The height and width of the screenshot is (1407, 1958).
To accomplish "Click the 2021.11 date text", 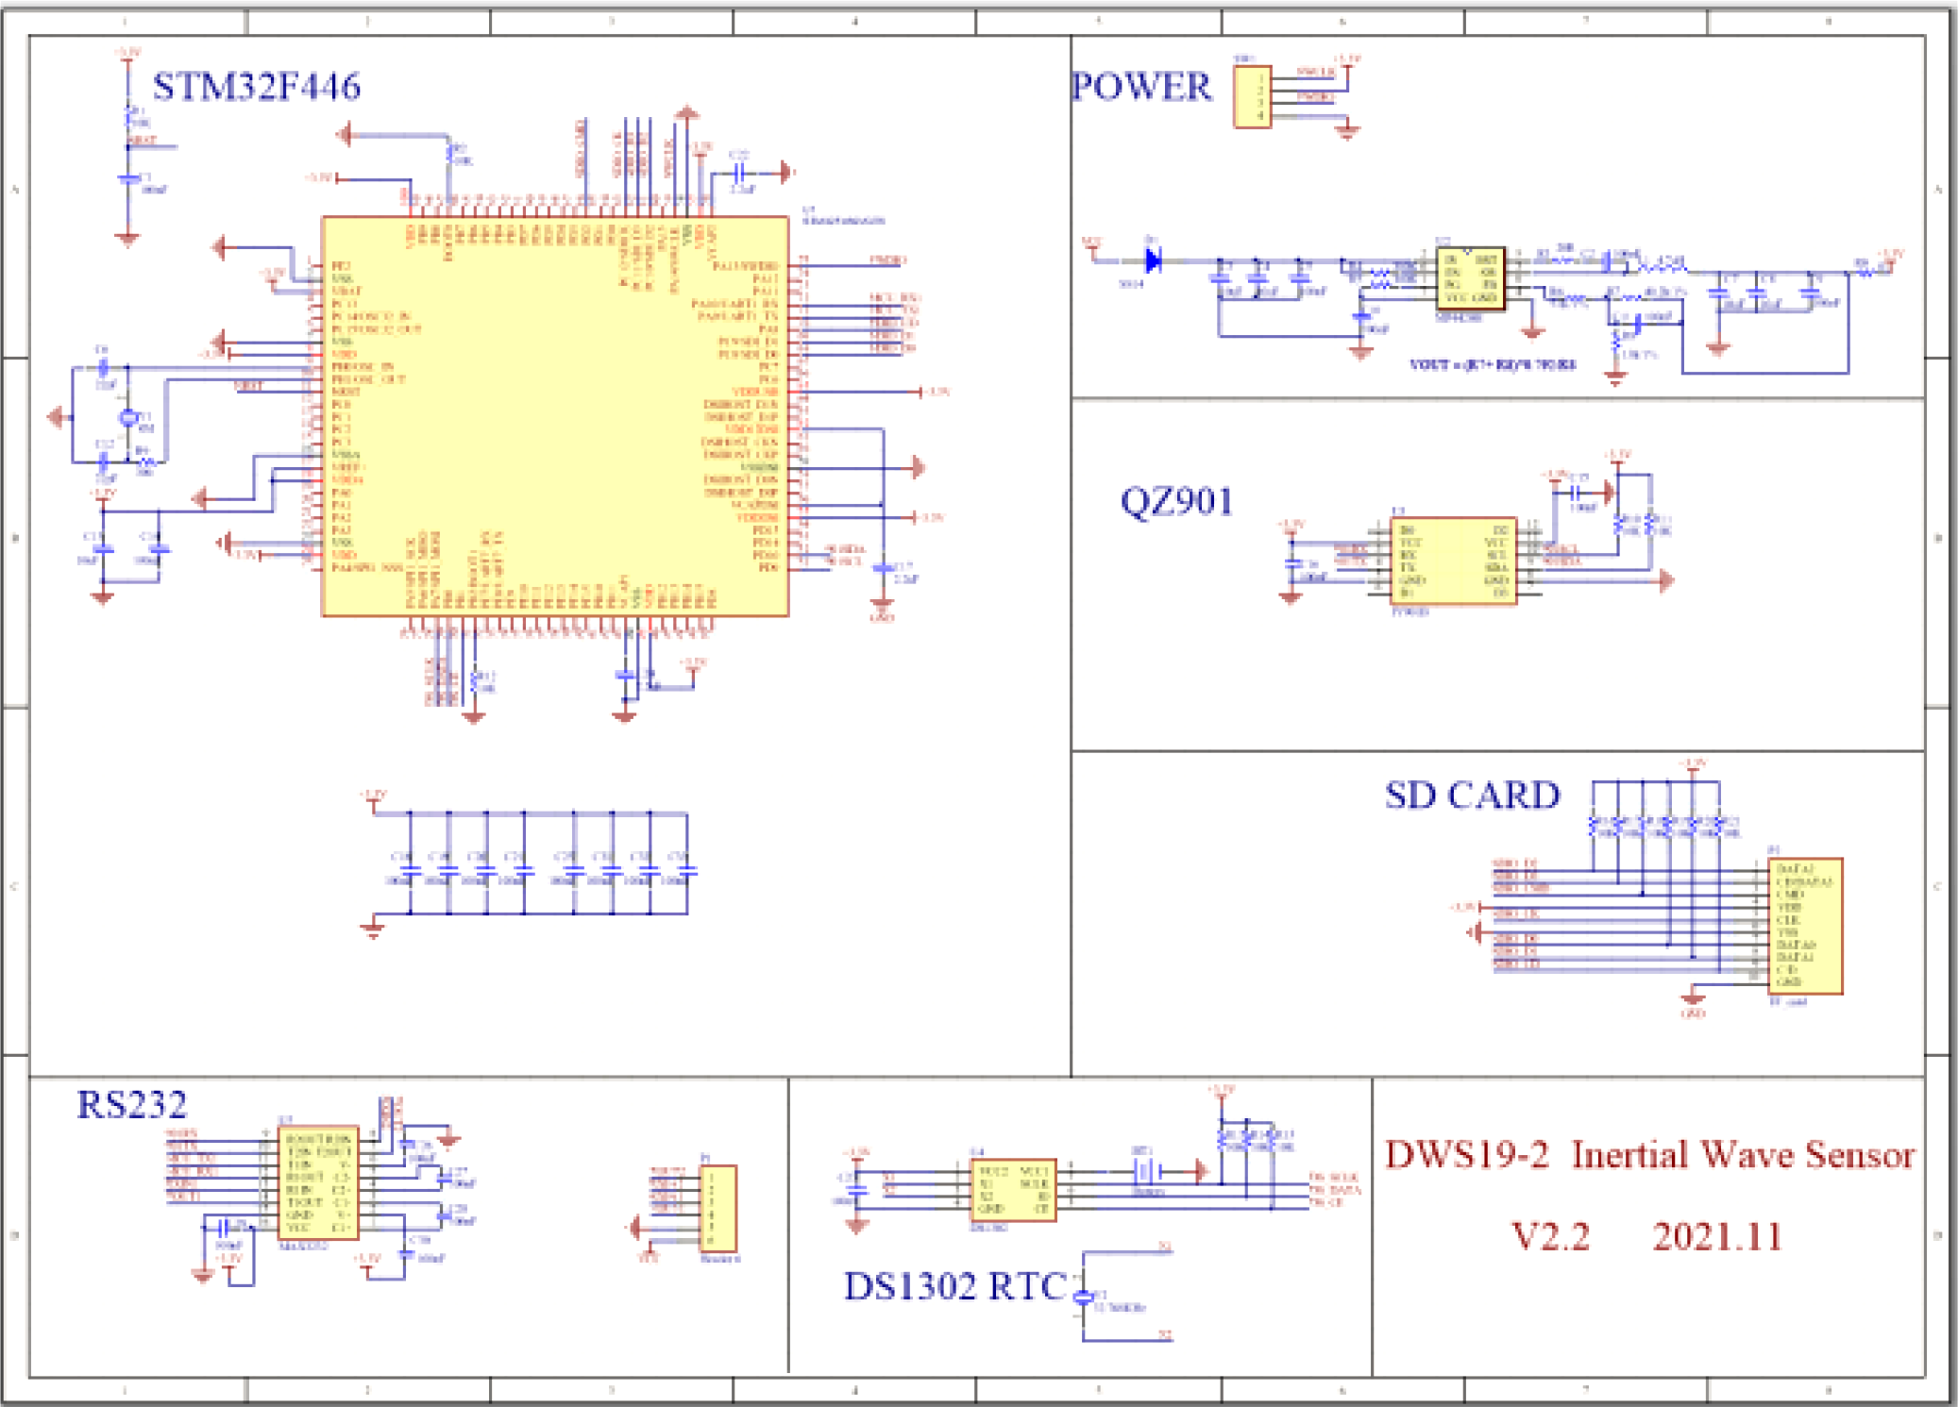I will (x=1716, y=1236).
